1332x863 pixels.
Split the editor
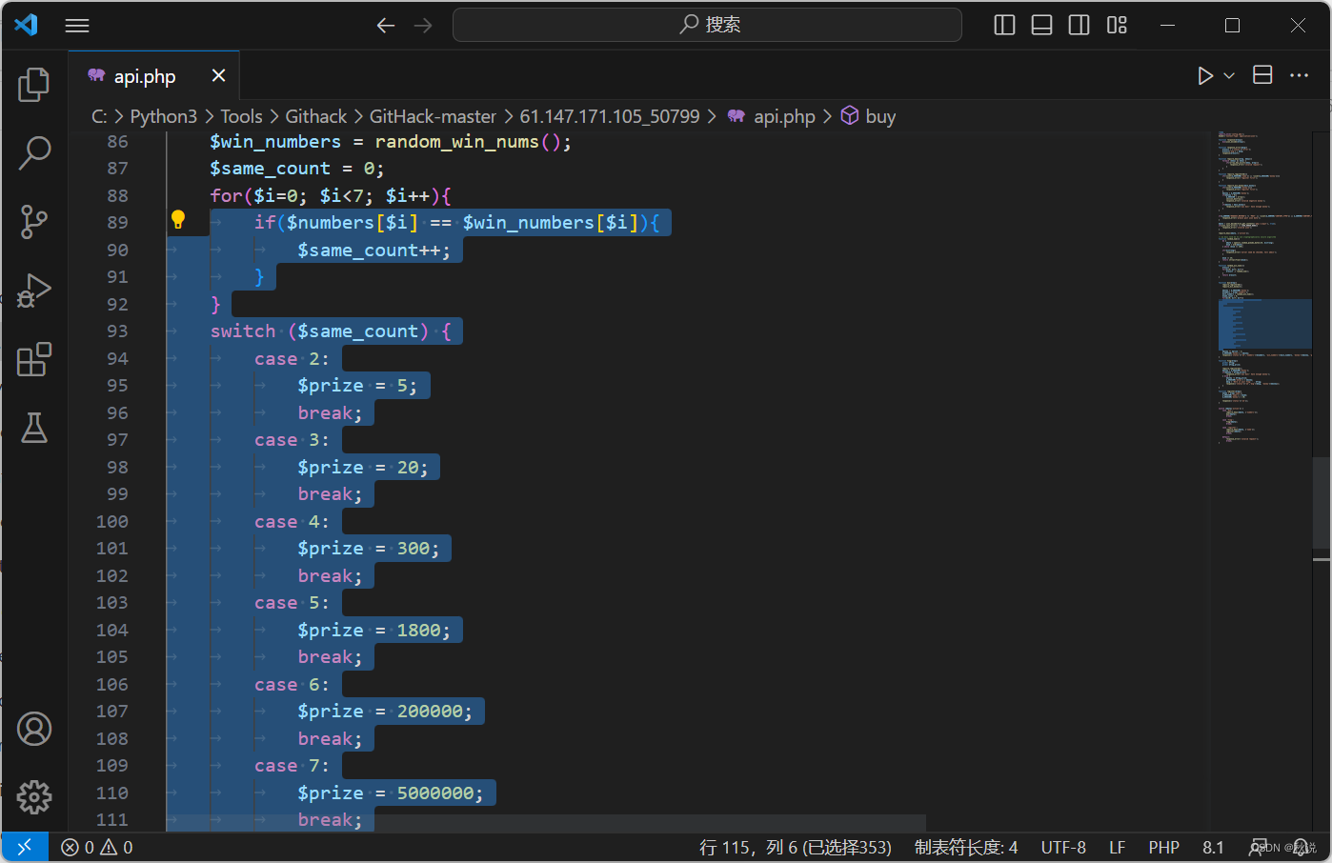pos(1262,75)
